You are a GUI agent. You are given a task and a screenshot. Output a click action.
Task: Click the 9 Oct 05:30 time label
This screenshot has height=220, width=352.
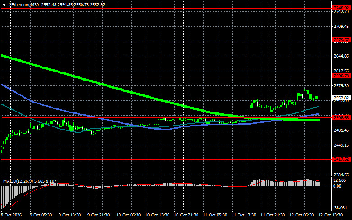(x=41, y=215)
